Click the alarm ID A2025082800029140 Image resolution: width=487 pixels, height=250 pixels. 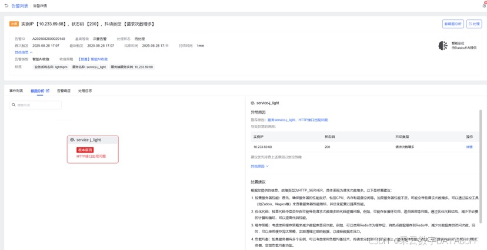(x=49, y=39)
